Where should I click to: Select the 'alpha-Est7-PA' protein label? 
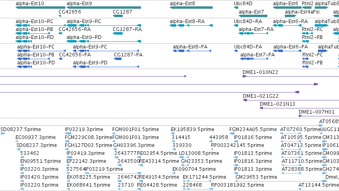[257, 55]
